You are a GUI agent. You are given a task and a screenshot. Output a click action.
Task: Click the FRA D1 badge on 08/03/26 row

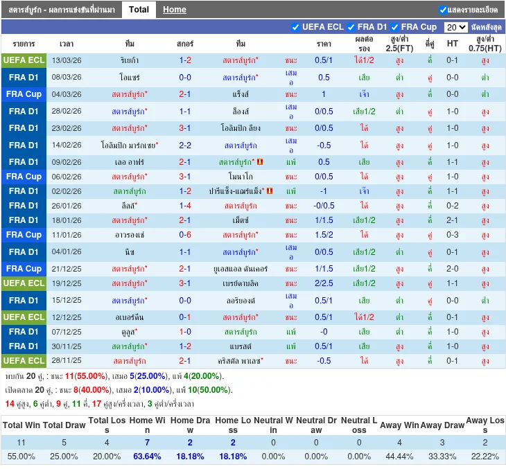(24, 77)
